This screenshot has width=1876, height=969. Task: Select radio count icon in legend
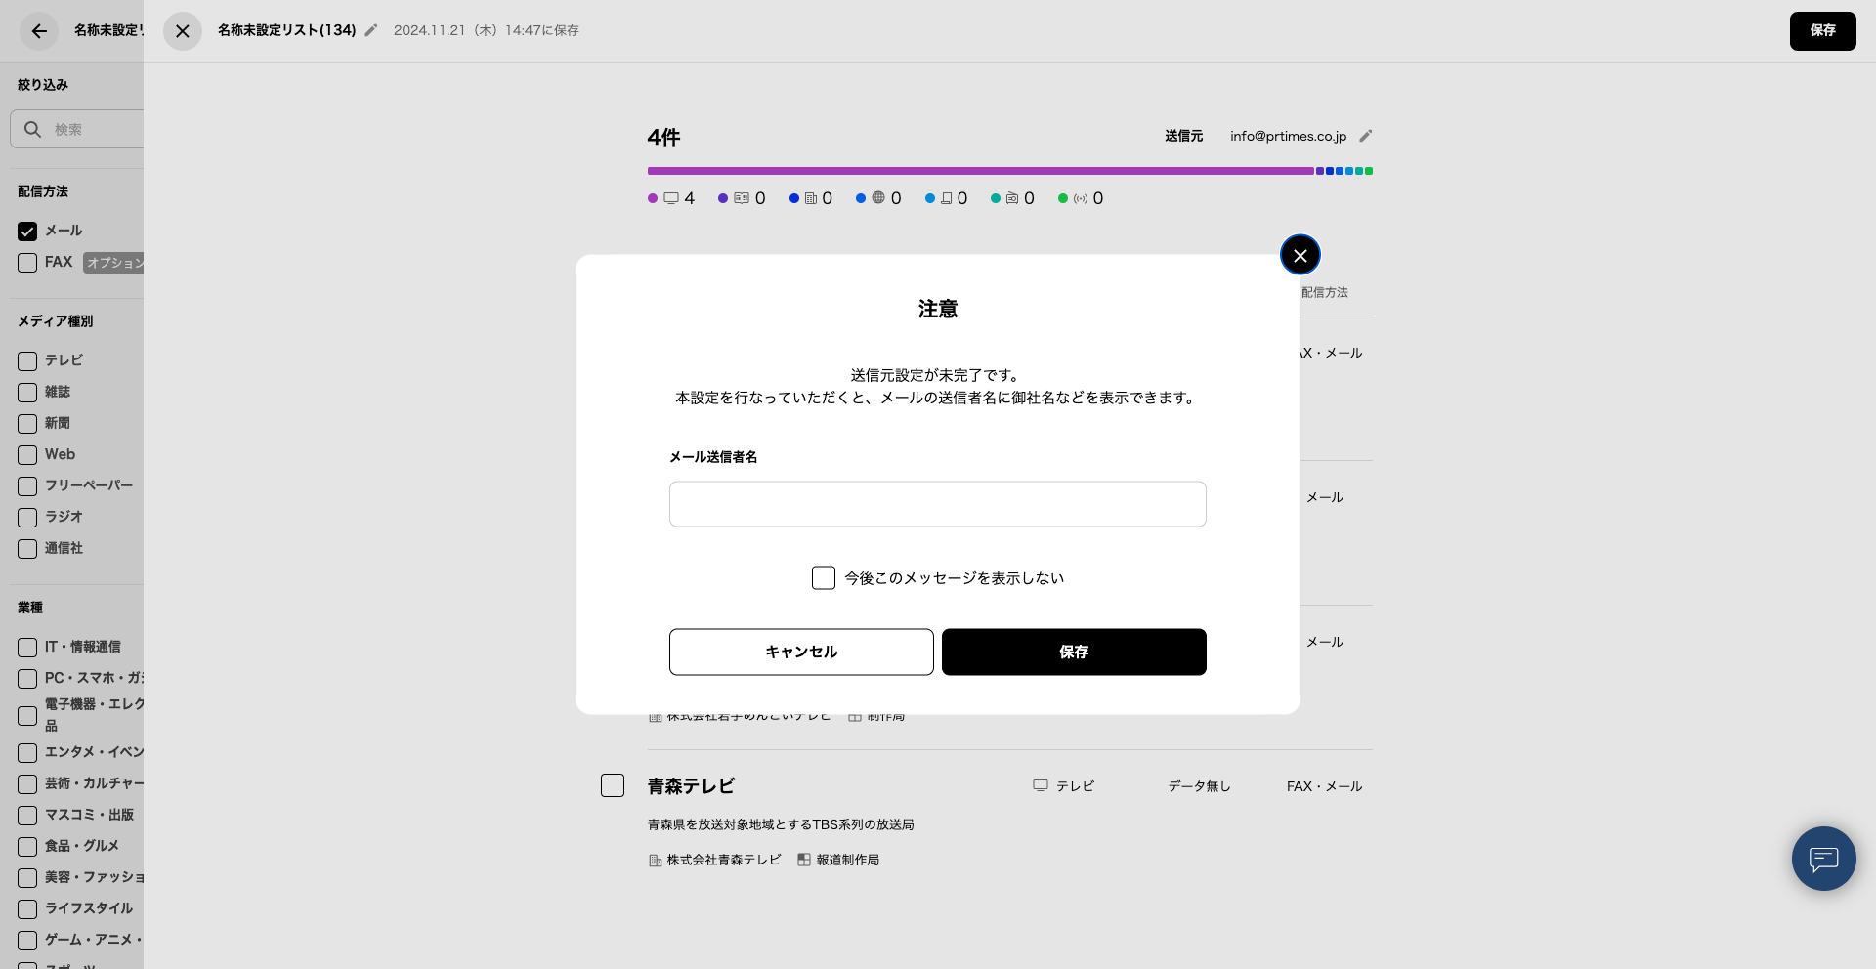[x=1012, y=198]
